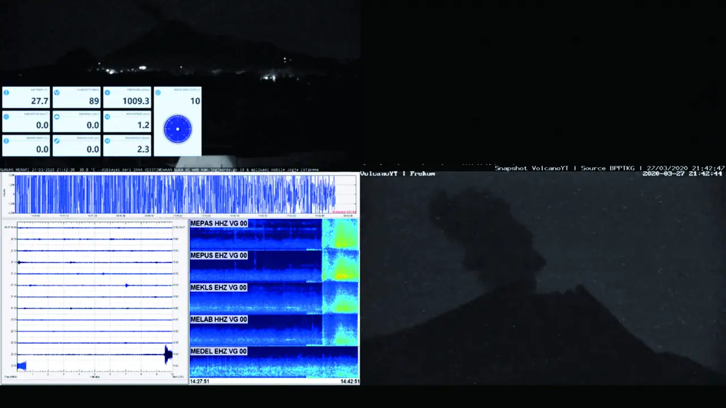Select the wind direction reading 10

(x=195, y=101)
